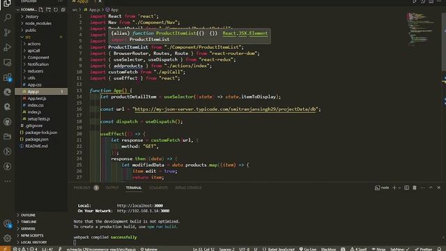Click the Ln 33, Col 12 cursor position

tap(203, 249)
